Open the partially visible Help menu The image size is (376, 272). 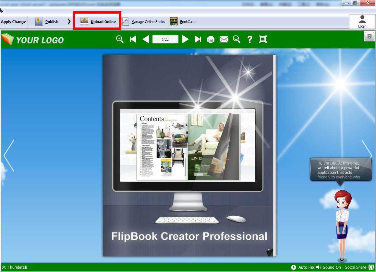[x=2, y=10]
